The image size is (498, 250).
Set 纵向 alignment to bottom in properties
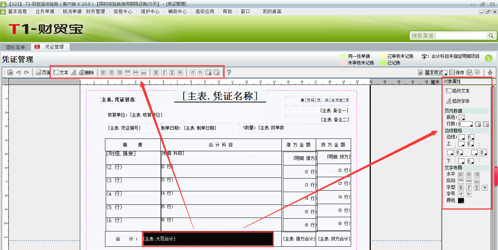pos(477,181)
